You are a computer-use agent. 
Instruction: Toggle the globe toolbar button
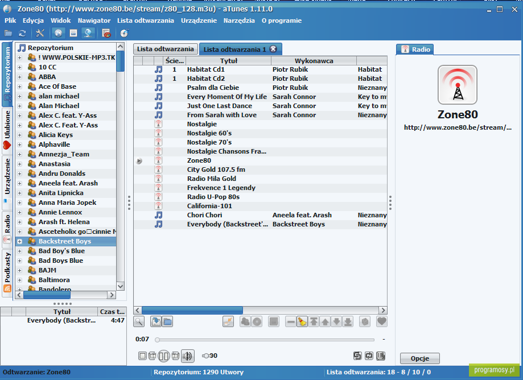pos(59,34)
